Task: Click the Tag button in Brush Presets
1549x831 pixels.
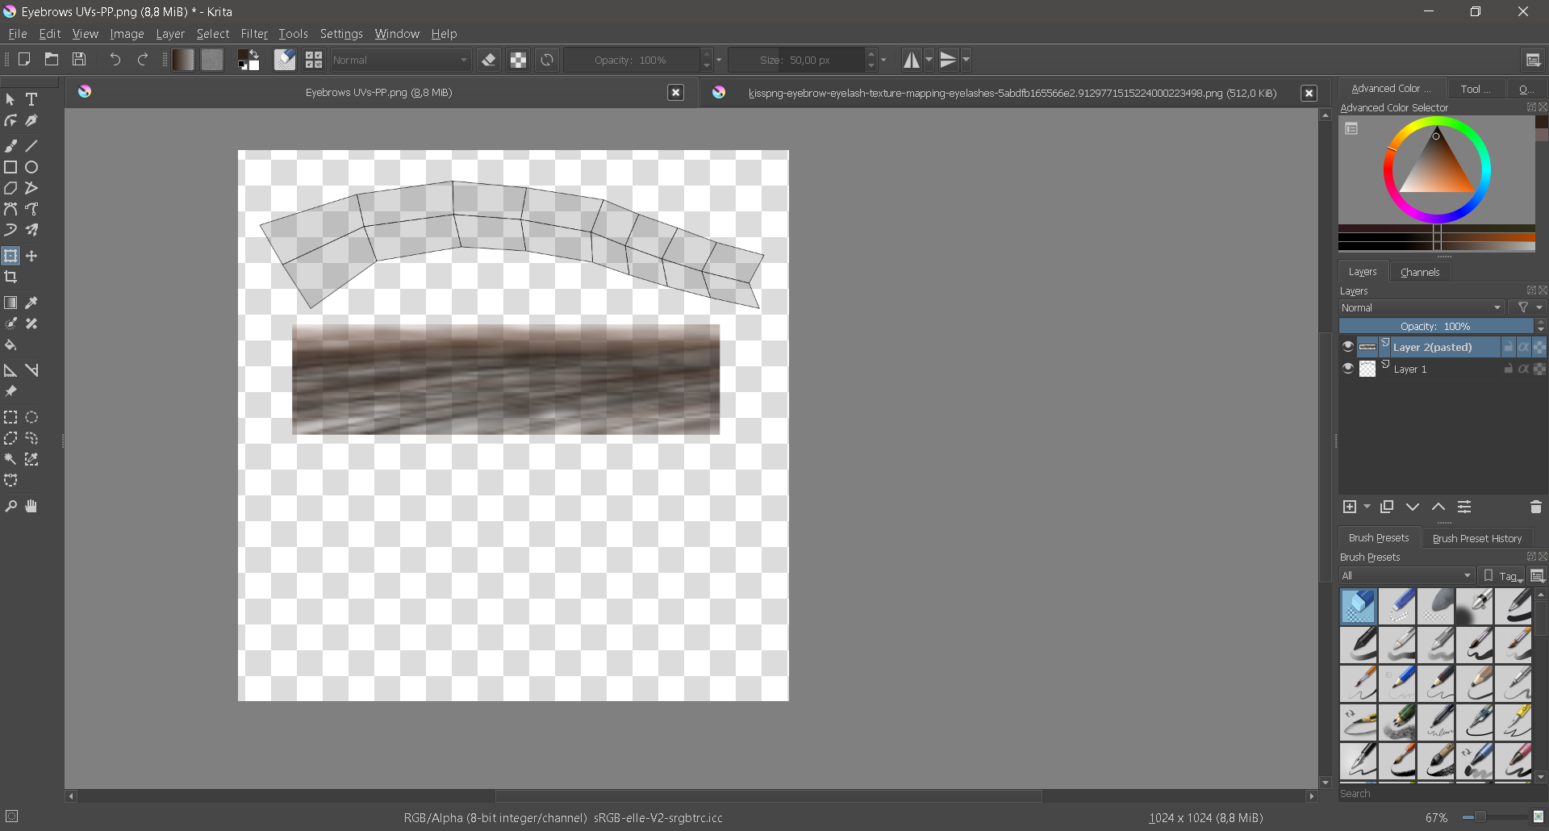Action: click(x=1504, y=575)
